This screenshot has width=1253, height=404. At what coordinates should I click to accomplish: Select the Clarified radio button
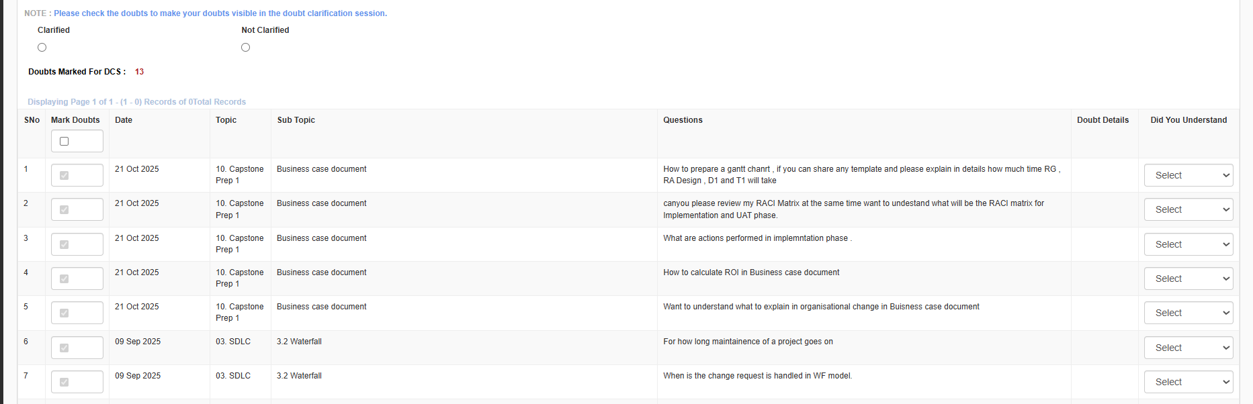(42, 48)
